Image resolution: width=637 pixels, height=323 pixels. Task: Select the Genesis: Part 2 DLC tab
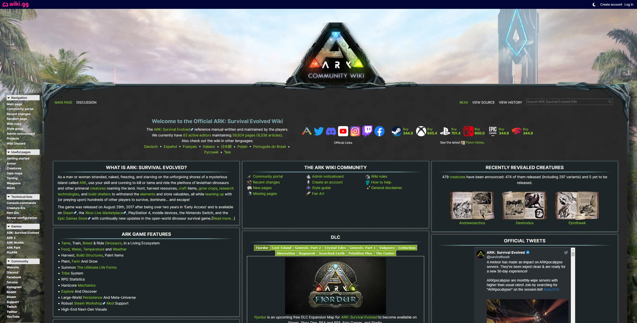tap(308, 248)
